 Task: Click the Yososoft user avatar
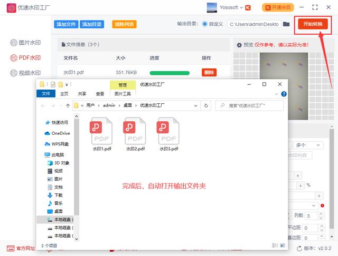[x=212, y=7]
